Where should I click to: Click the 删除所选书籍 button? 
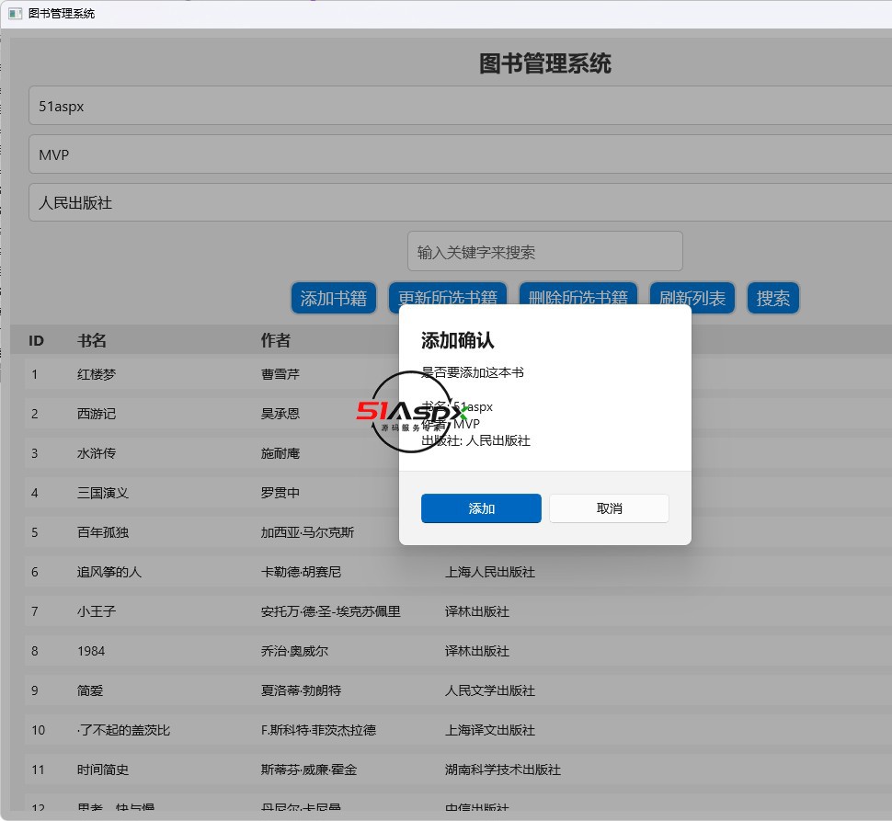point(578,296)
